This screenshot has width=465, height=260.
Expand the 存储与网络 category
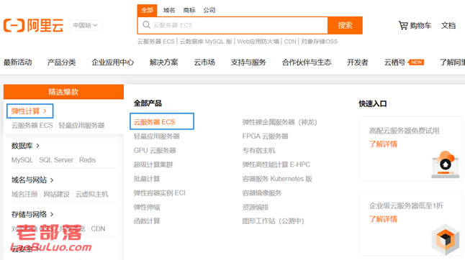point(32,214)
